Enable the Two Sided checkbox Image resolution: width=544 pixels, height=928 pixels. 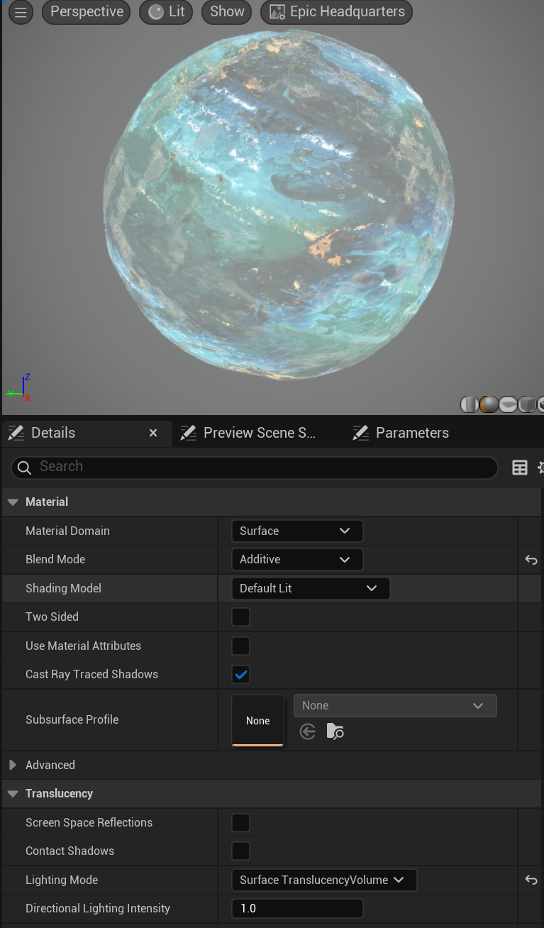[x=241, y=617]
